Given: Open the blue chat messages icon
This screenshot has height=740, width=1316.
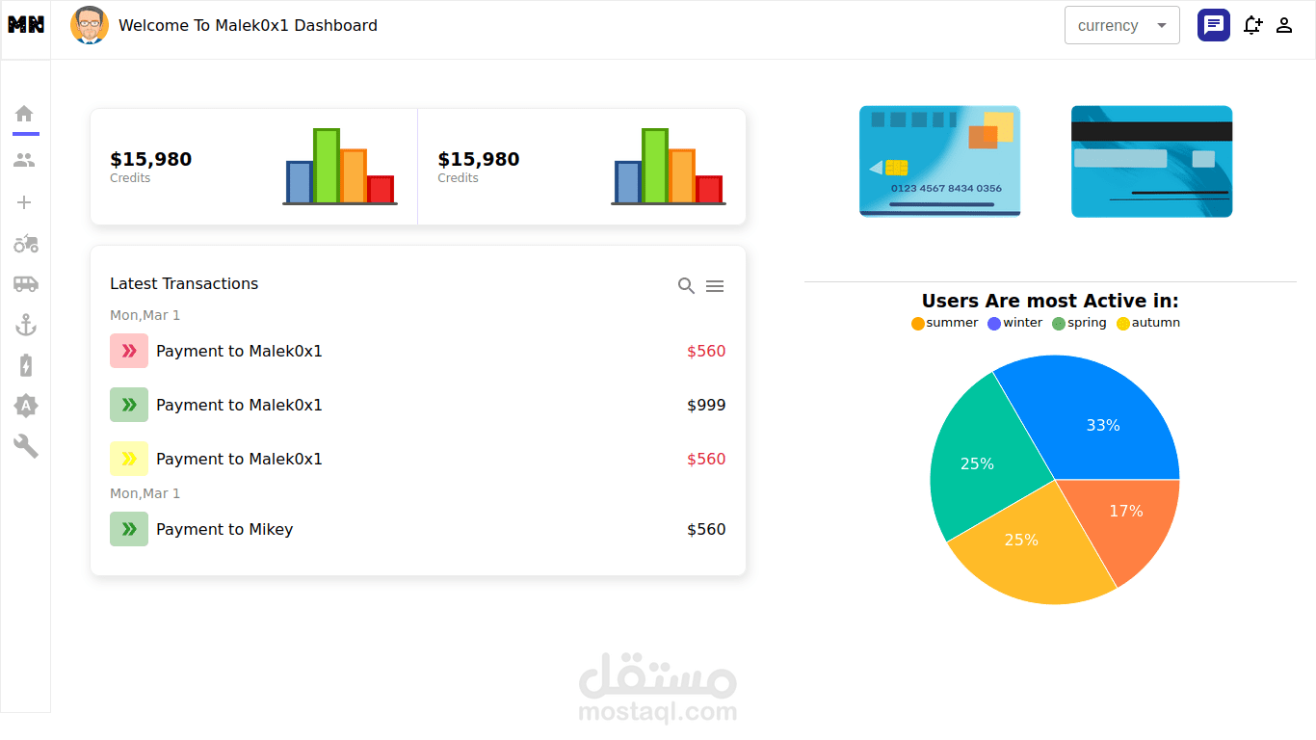Looking at the screenshot, I should point(1213,25).
